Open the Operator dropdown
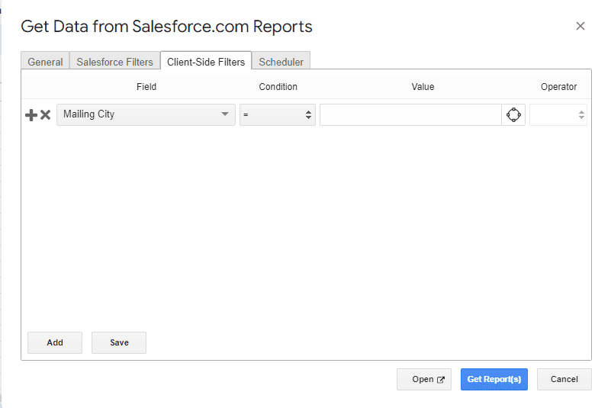Image resolution: width=611 pixels, height=408 pixels. tap(558, 114)
